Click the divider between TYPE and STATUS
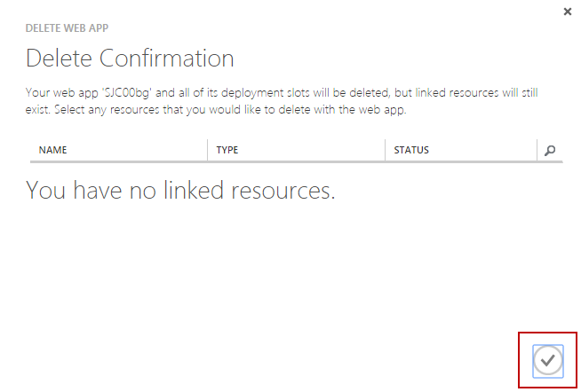The width and height of the screenshot is (581, 392). [386, 151]
